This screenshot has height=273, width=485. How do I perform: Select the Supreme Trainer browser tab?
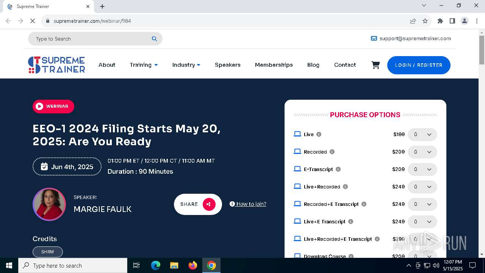pyautogui.click(x=48, y=6)
